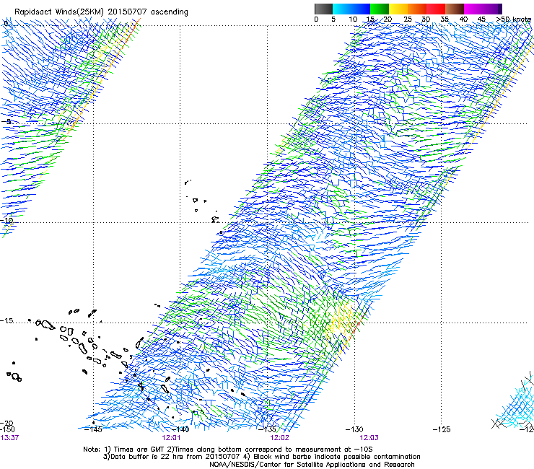
Task: Click the gray 0-5 knots legend swatch
Action: tap(323, 9)
